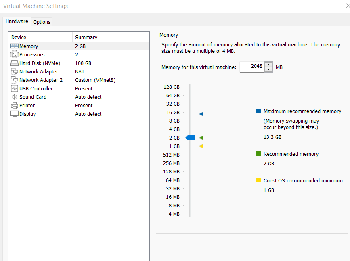Image resolution: width=350 pixels, height=261 pixels.
Task: Click the Processors chip icon
Action: point(15,54)
